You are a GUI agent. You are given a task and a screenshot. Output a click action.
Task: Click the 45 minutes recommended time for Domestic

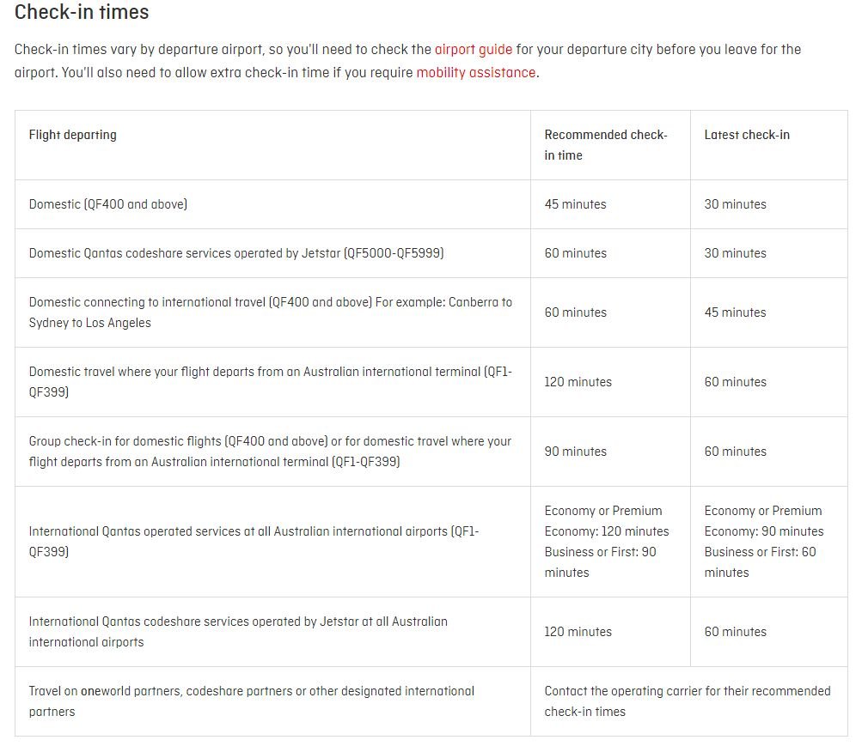575,204
